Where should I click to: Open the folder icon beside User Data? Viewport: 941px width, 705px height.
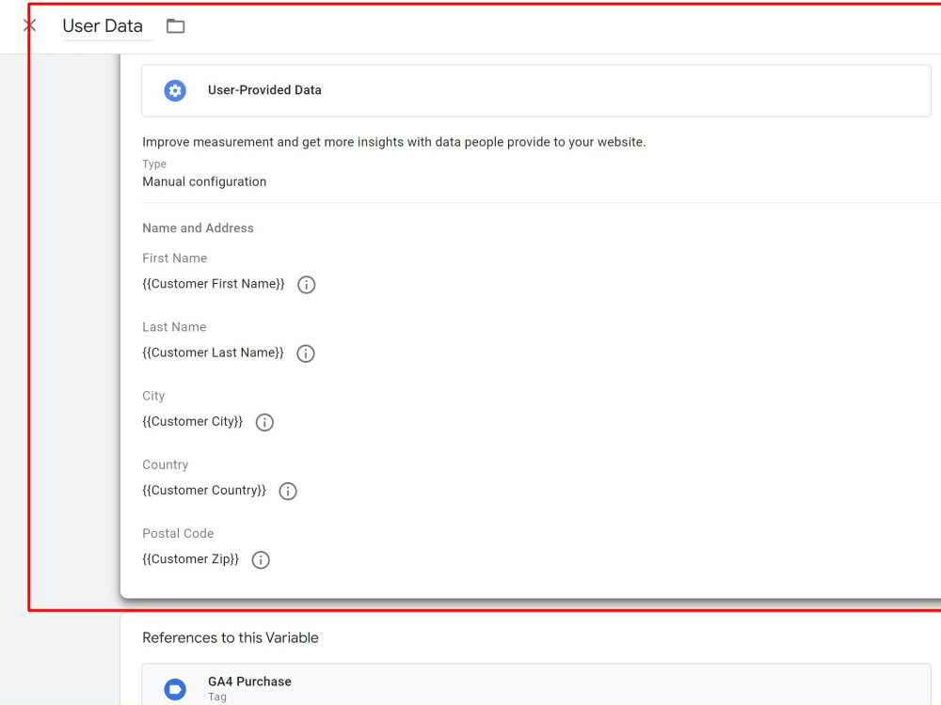click(x=175, y=25)
